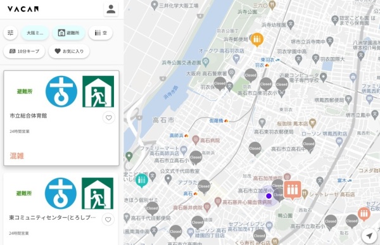Click the current location arrow button
This screenshot has height=245, width=380.
[369, 236]
